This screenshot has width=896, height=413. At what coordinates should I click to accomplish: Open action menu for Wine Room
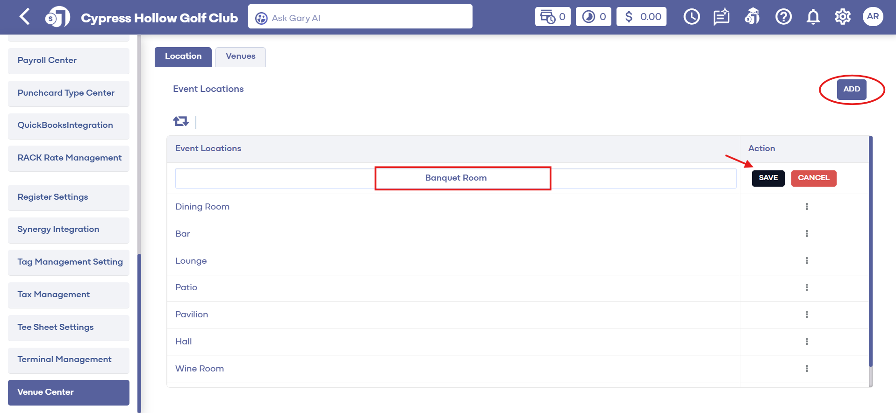pyautogui.click(x=807, y=369)
